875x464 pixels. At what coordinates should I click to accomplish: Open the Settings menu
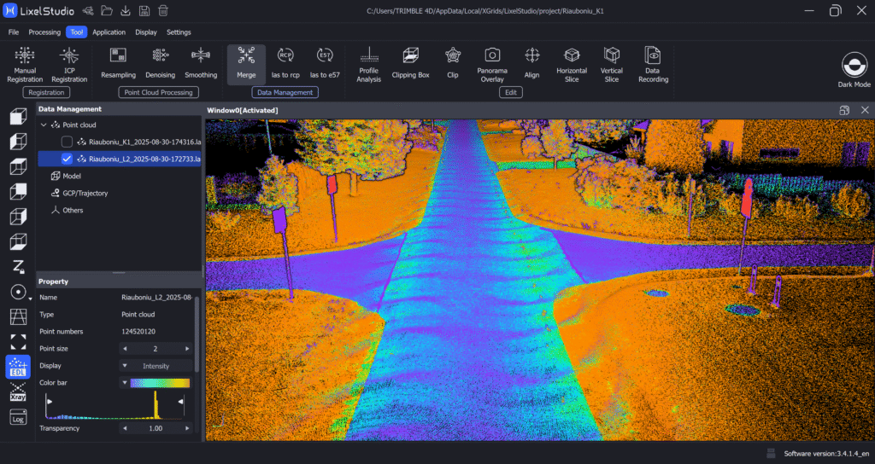[179, 32]
